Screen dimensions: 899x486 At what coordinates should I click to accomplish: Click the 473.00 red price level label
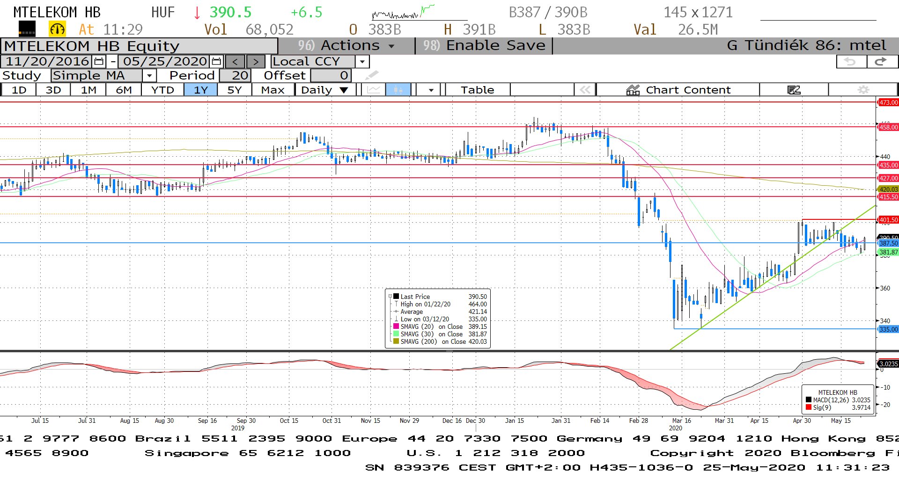pyautogui.click(x=888, y=102)
